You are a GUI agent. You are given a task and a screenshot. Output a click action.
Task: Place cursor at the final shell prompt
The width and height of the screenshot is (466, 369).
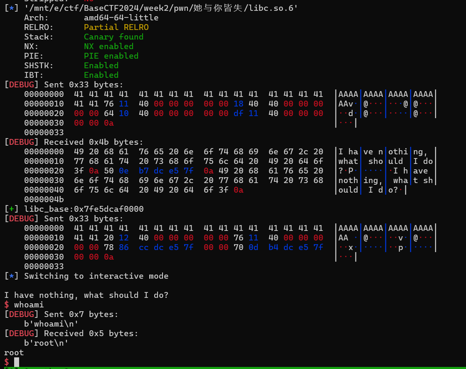[17, 362]
